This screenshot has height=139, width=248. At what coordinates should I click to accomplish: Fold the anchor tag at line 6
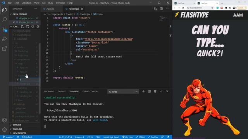pos(72,36)
